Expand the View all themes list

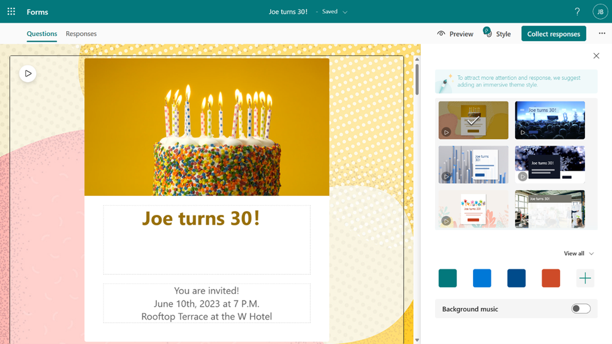(579, 253)
